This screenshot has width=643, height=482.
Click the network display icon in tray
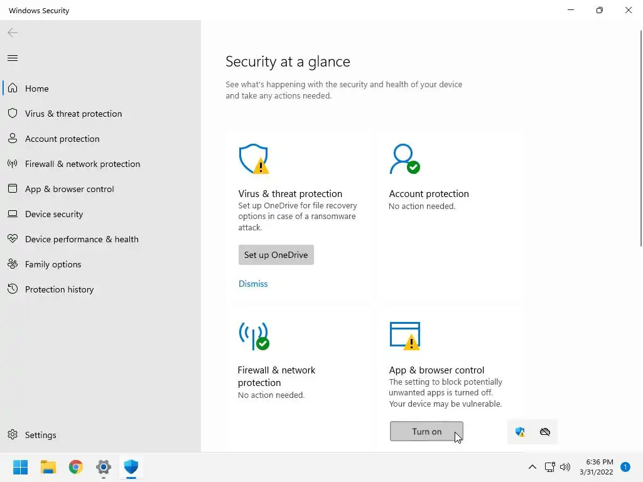pos(549,467)
